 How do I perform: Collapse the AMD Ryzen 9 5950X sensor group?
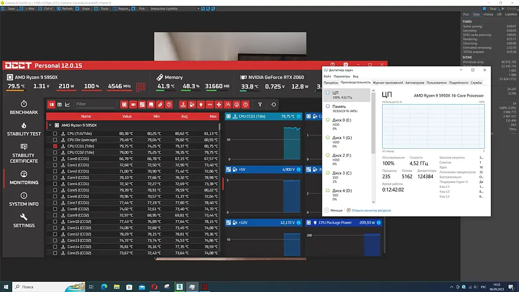50,125
